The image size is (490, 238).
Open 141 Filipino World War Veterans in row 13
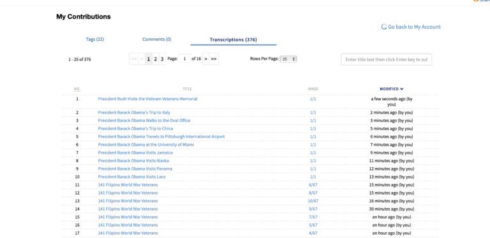click(x=128, y=201)
